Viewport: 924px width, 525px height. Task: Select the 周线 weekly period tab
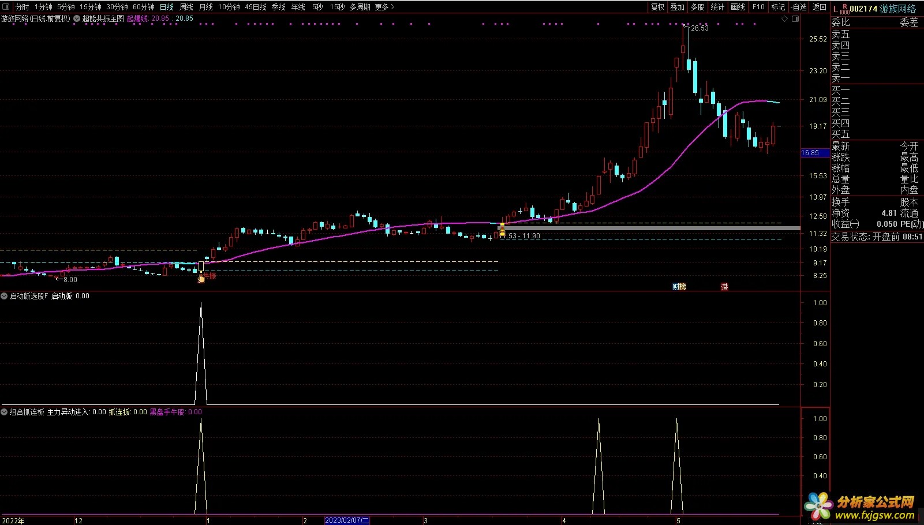(186, 7)
